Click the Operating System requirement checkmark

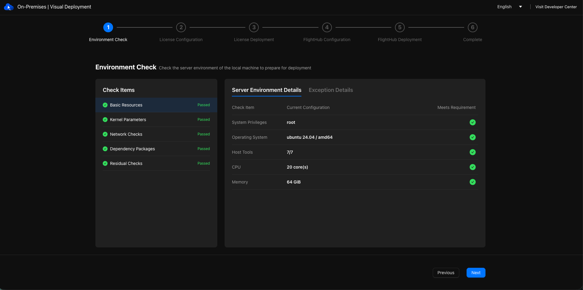coord(473,137)
